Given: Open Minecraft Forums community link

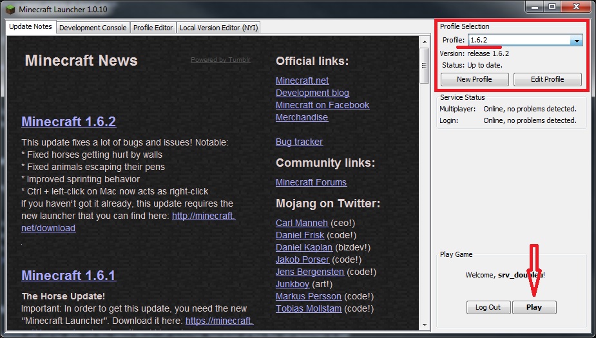Looking at the screenshot, I should click(311, 182).
